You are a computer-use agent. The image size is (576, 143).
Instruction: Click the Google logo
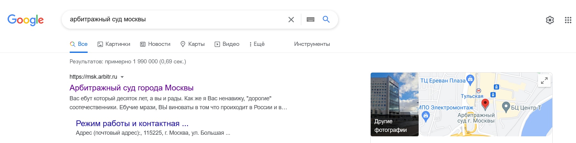tap(26, 20)
